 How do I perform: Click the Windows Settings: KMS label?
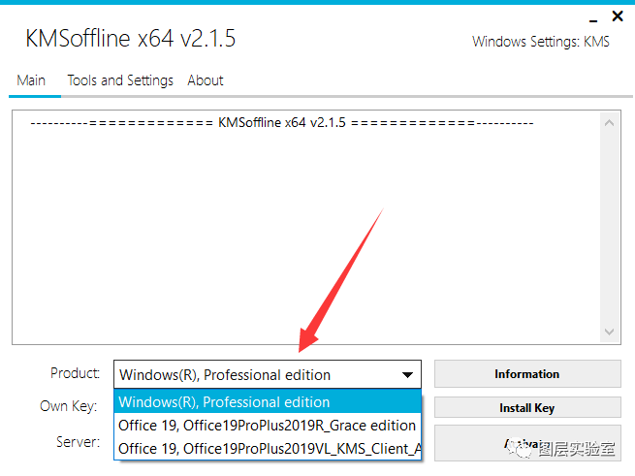pyautogui.click(x=541, y=42)
